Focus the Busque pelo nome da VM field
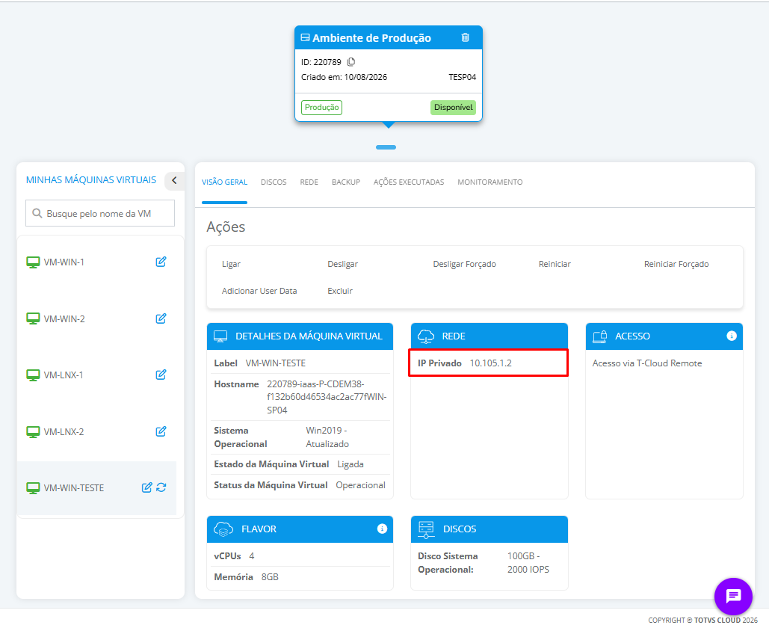The height and width of the screenshot is (631, 769). click(x=100, y=213)
